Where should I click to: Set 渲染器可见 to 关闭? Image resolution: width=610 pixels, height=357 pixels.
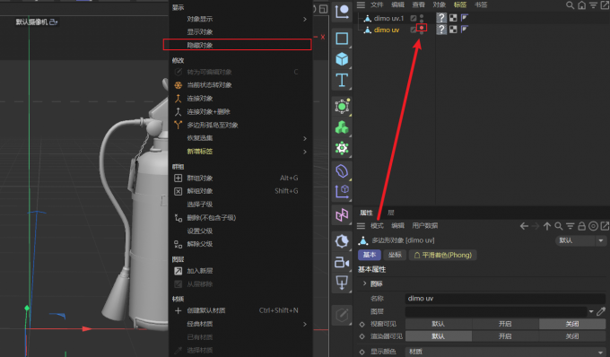click(x=572, y=336)
